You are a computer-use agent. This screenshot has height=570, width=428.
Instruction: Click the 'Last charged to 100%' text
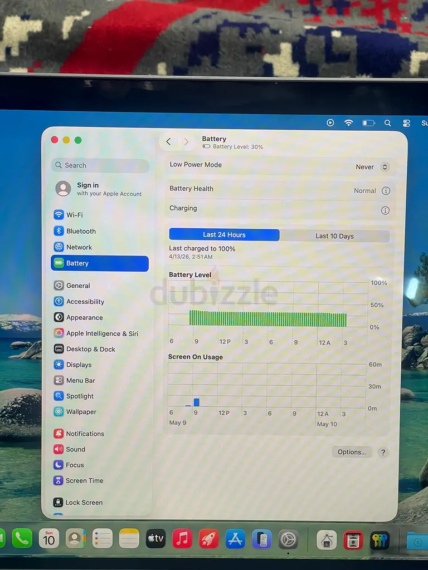[x=202, y=249]
